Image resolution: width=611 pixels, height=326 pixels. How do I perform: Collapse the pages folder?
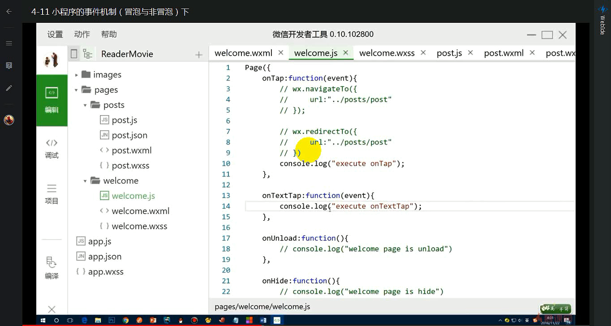click(x=77, y=90)
